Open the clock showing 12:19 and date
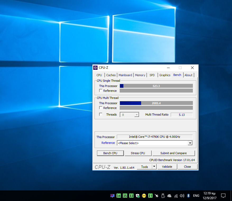Image resolution: width=232 pixels, height=201 pixels. (209, 196)
